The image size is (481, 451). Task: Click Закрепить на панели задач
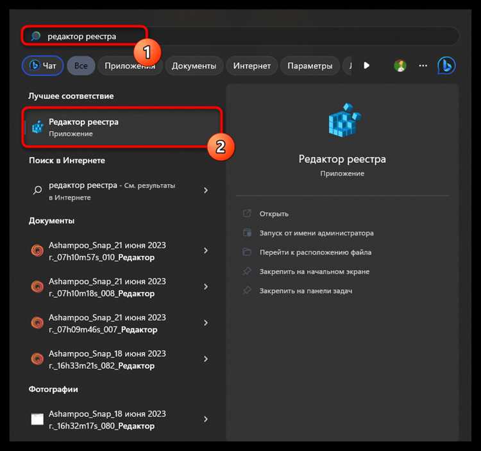[306, 291]
